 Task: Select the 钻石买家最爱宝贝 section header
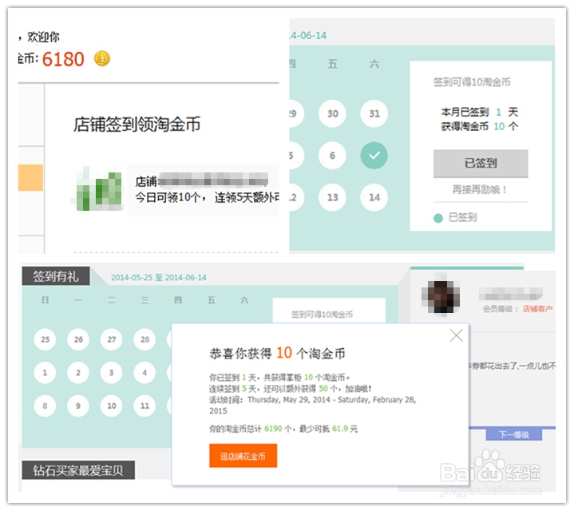(x=78, y=470)
